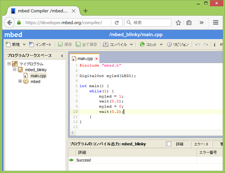The image size is (225, 173).
Task: Select the mbed_blinky program folder
Action: point(36,70)
